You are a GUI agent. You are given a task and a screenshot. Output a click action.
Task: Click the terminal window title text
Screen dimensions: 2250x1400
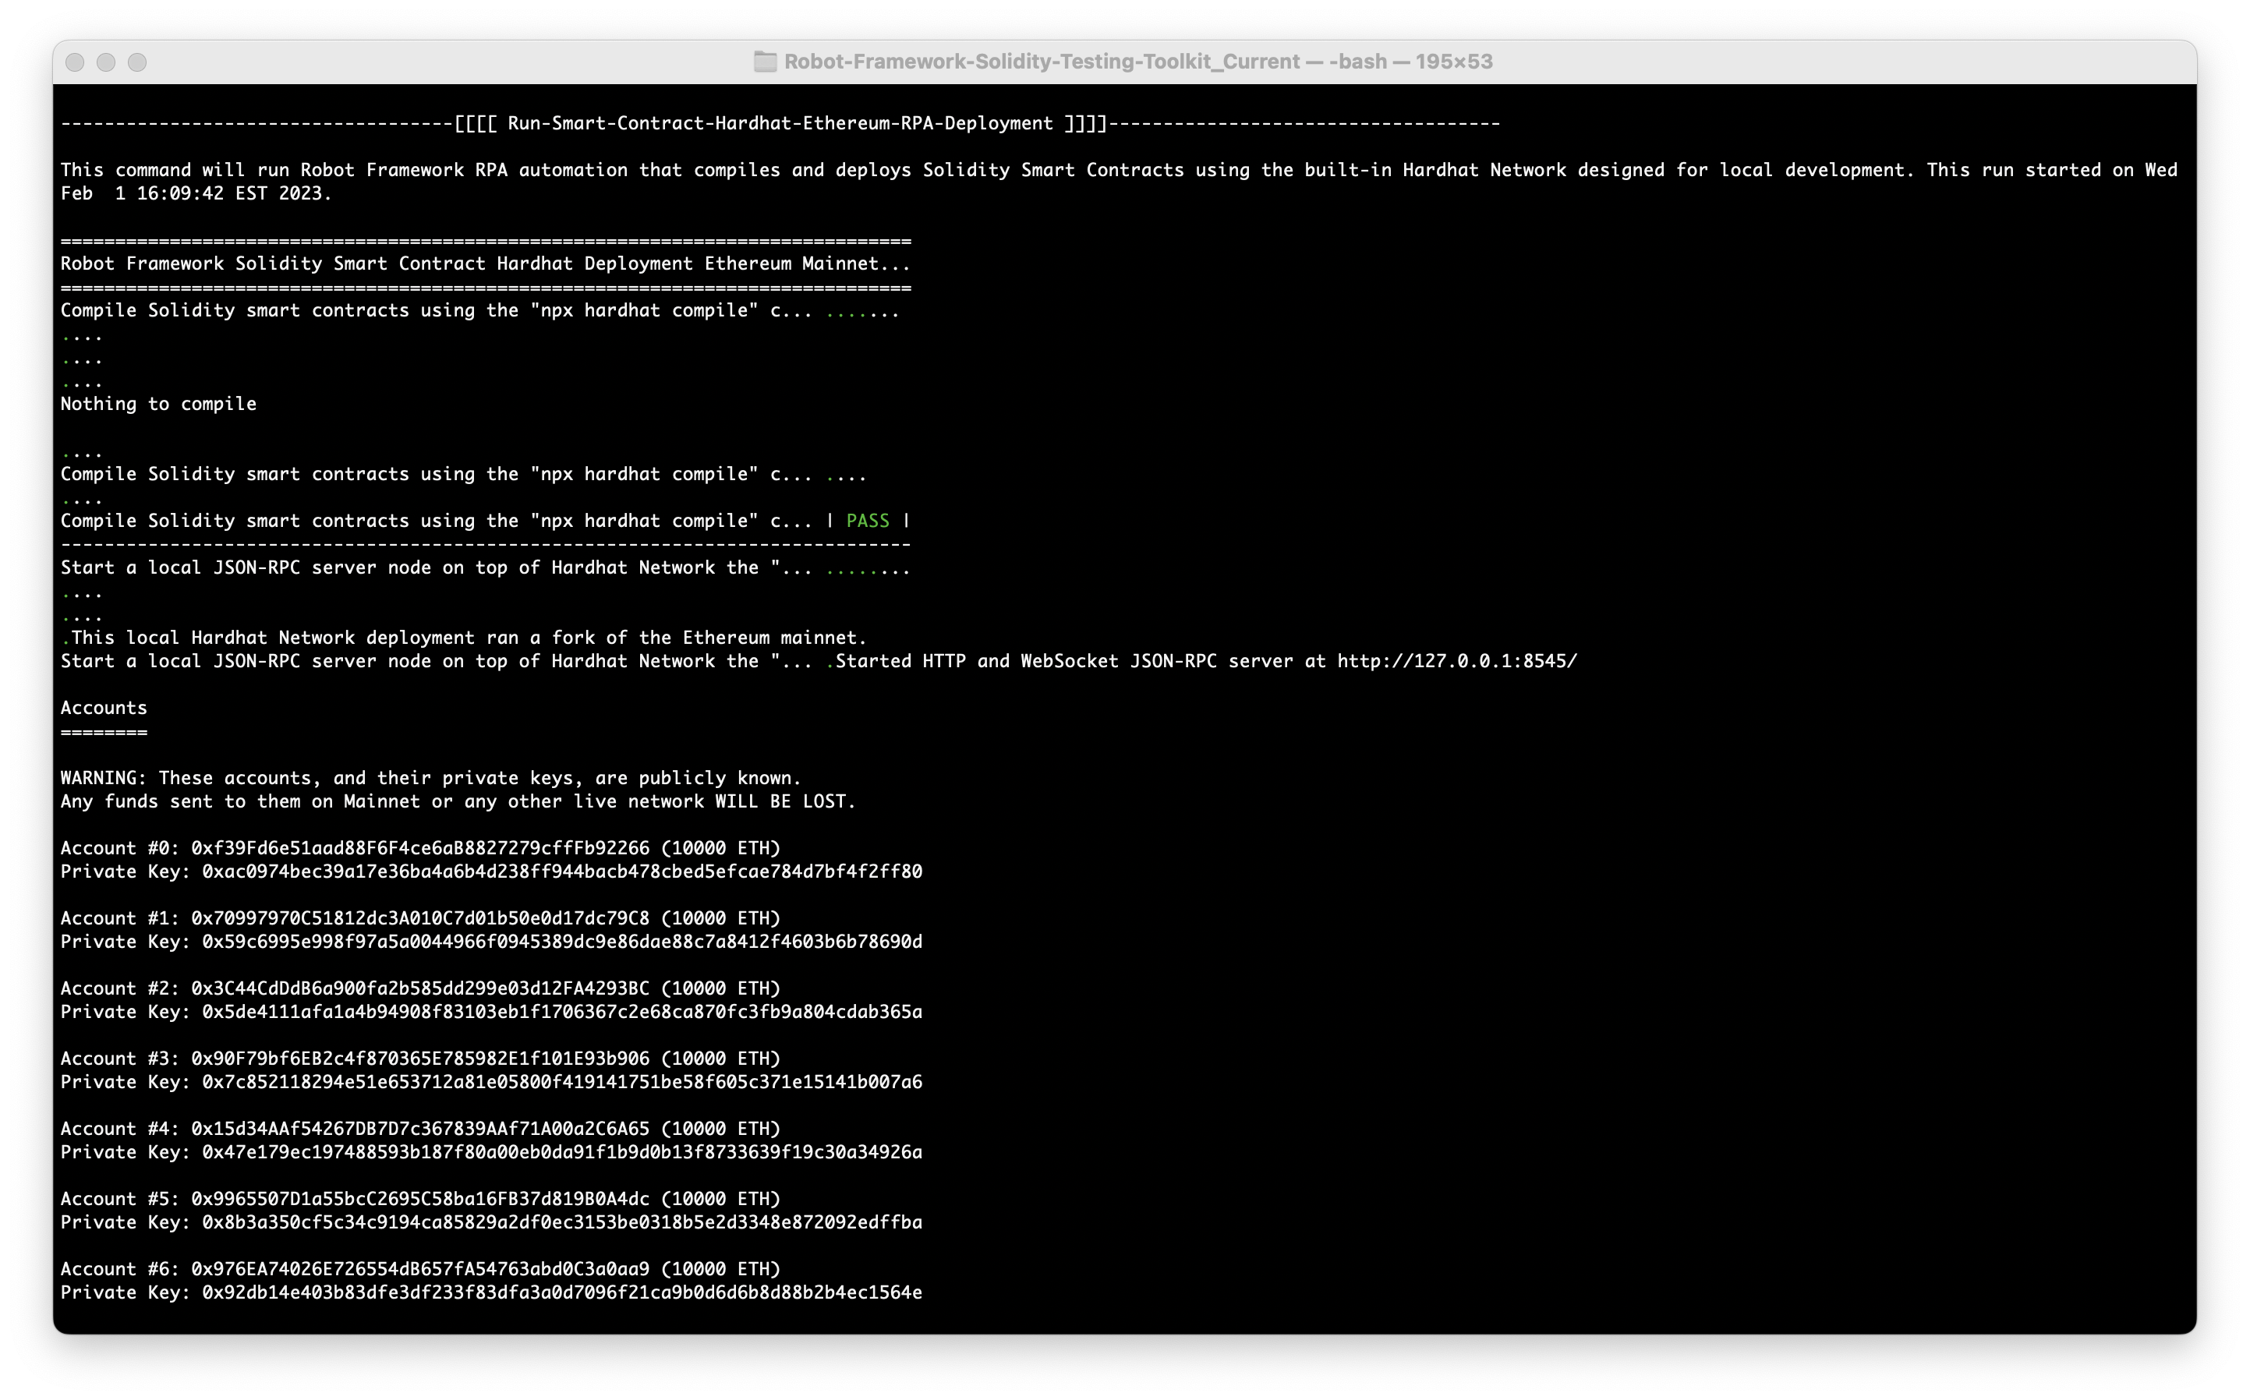(x=1137, y=62)
